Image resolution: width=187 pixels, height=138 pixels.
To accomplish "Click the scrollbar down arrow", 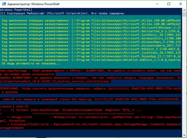I will click(x=184, y=135).
